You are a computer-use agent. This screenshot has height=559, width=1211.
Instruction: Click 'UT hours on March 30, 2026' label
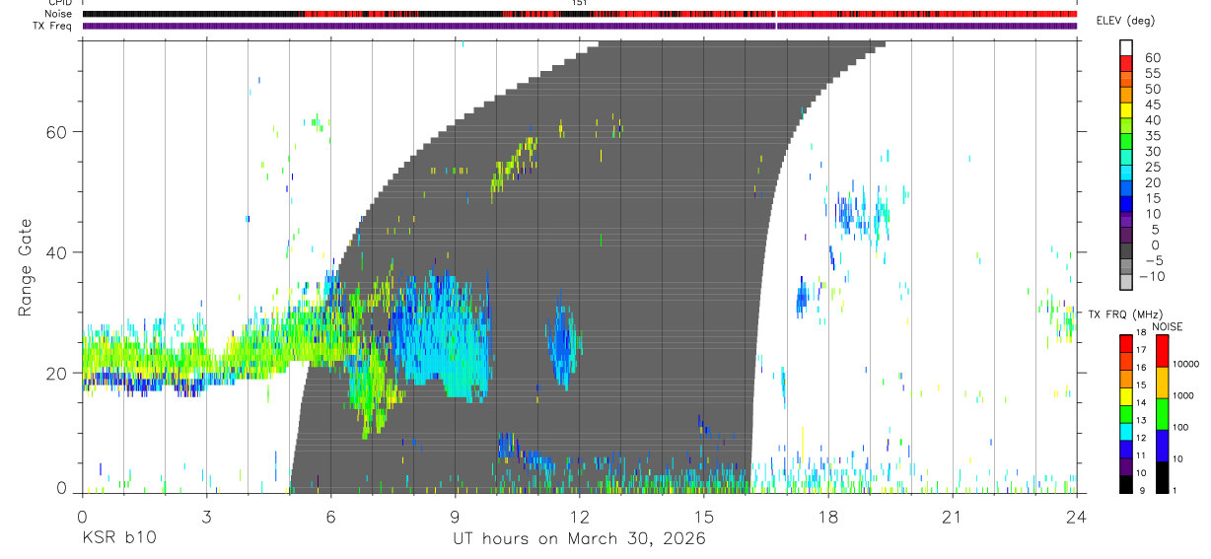(579, 539)
